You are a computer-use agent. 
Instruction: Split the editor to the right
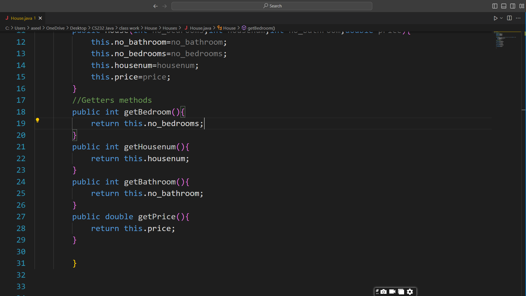(x=509, y=18)
